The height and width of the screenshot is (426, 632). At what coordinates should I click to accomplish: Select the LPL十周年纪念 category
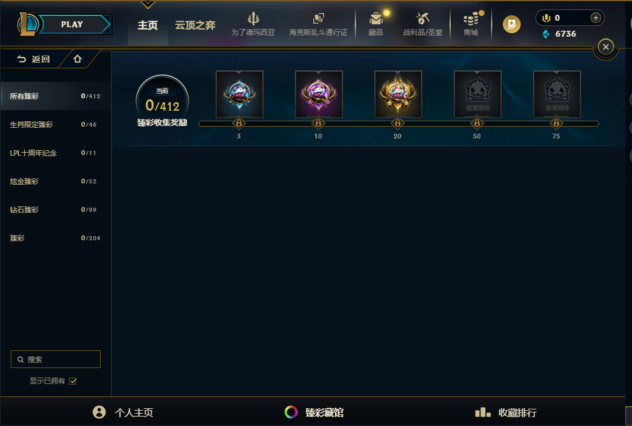tap(55, 153)
